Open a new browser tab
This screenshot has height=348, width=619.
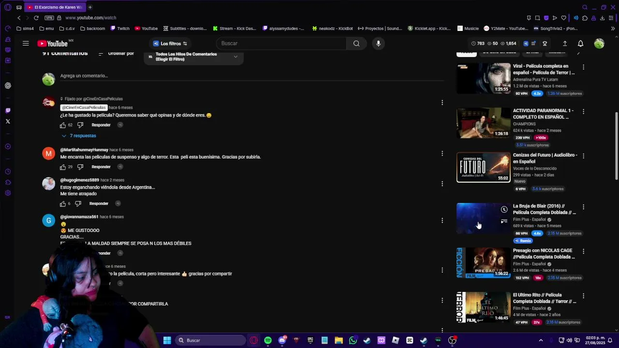(90, 7)
